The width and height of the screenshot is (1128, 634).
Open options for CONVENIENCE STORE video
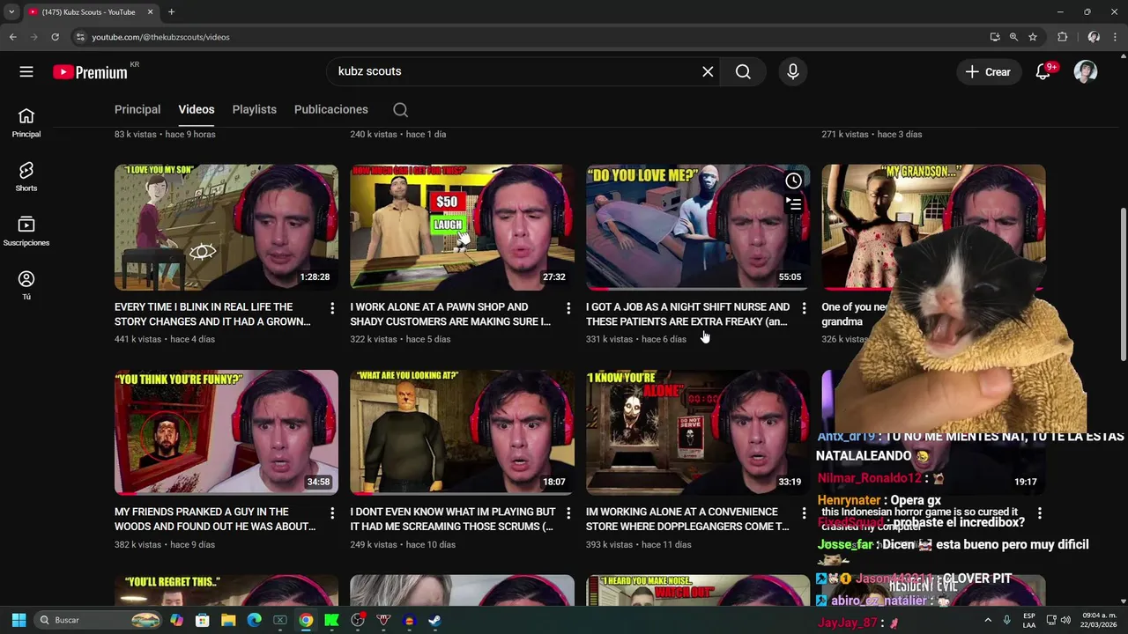pyautogui.click(x=804, y=512)
